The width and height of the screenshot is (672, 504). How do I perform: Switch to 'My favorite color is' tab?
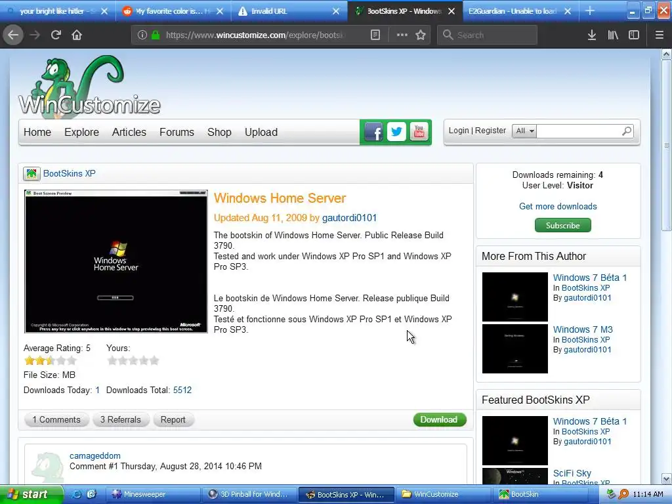173,11
